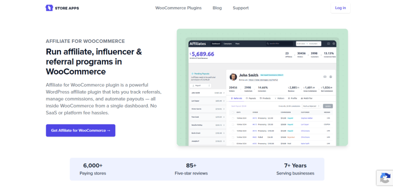This screenshot has height=188, width=393.
Task: Expand Josepha P row chevron
Action: 224,141
